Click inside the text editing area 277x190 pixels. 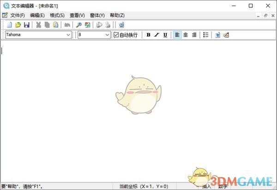click(138, 111)
